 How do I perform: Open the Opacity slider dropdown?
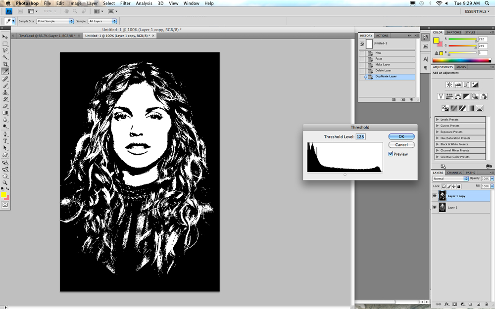coord(492,178)
